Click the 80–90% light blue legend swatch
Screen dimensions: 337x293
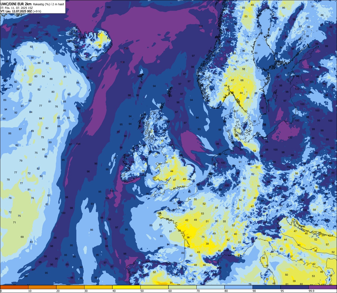tap(239, 287)
